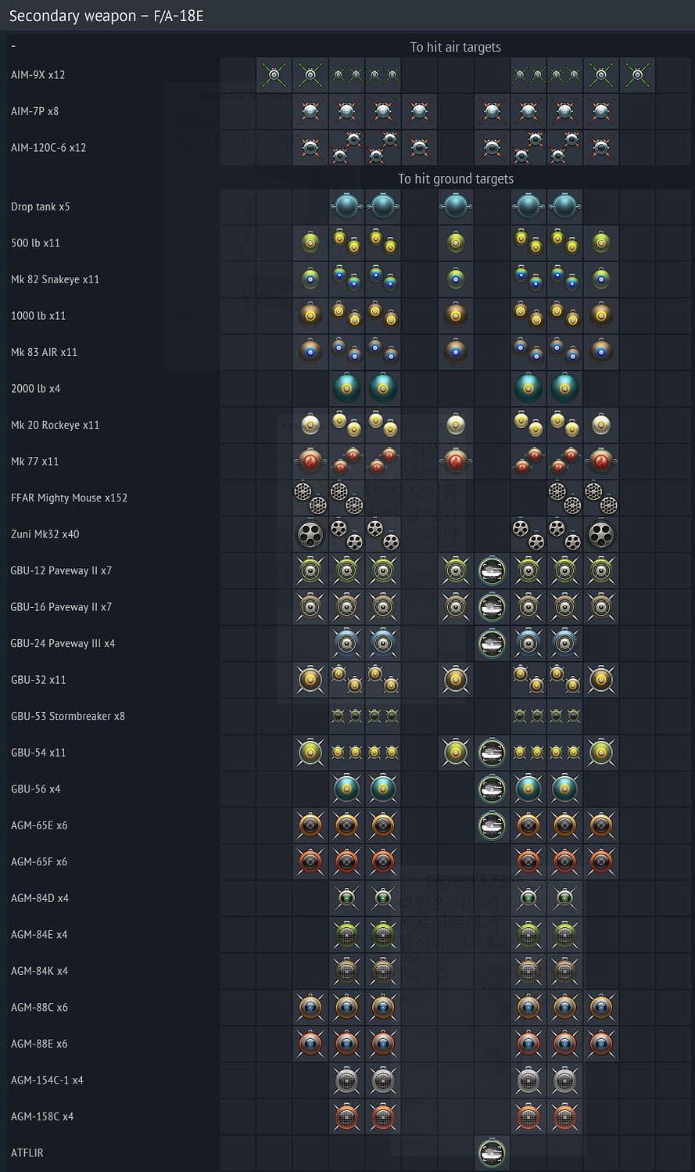Click the AGM-84K x4 weapon label

coord(39,971)
